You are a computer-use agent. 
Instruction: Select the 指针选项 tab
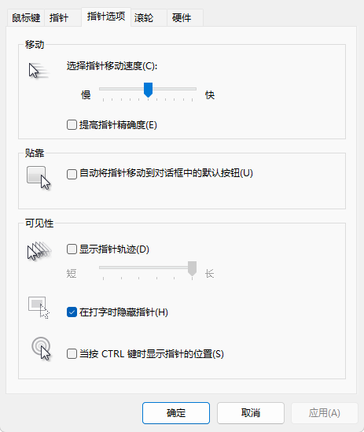point(106,17)
